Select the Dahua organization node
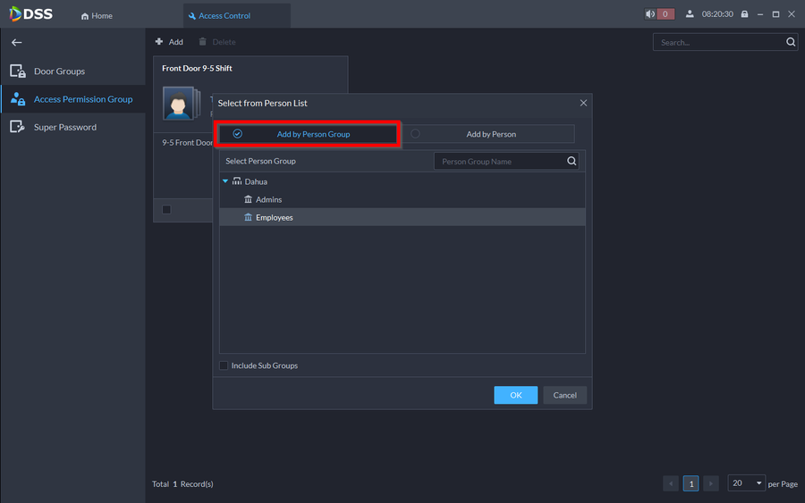805x503 pixels. (256, 181)
